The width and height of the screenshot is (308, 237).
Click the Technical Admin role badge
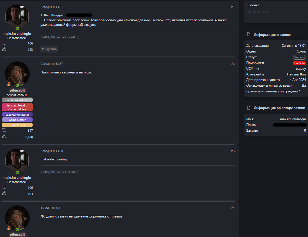click(17, 100)
